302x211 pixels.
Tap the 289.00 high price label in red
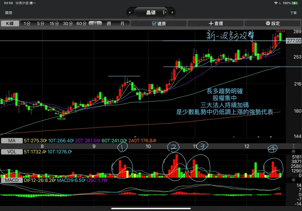pos(280,31)
